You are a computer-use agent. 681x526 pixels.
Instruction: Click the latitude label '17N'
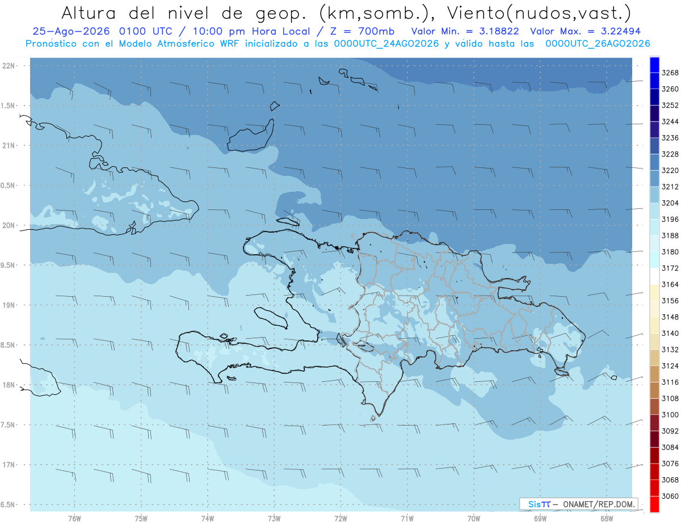tap(9, 465)
